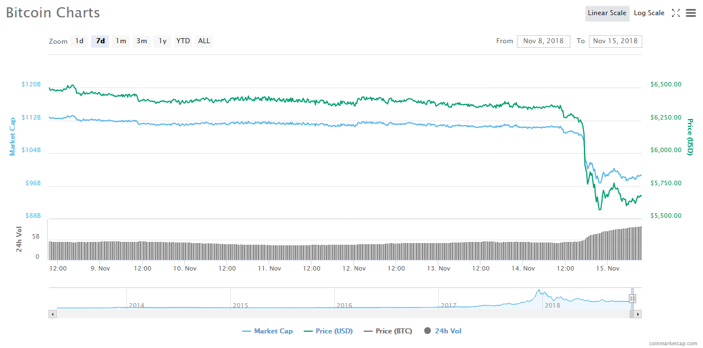Select the 1m zoom range

point(121,41)
